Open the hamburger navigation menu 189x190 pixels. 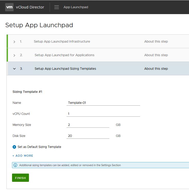tap(57, 7)
